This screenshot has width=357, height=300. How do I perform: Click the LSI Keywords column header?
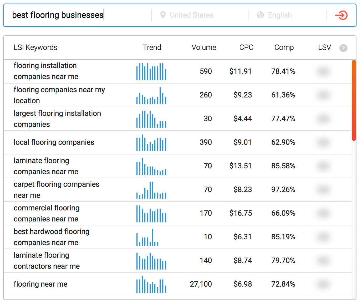(x=35, y=48)
